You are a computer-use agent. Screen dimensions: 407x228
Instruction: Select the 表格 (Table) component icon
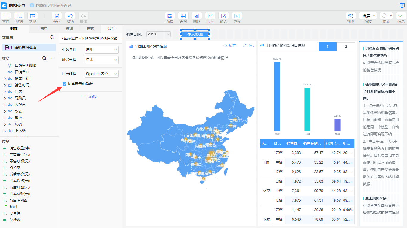(x=183, y=16)
